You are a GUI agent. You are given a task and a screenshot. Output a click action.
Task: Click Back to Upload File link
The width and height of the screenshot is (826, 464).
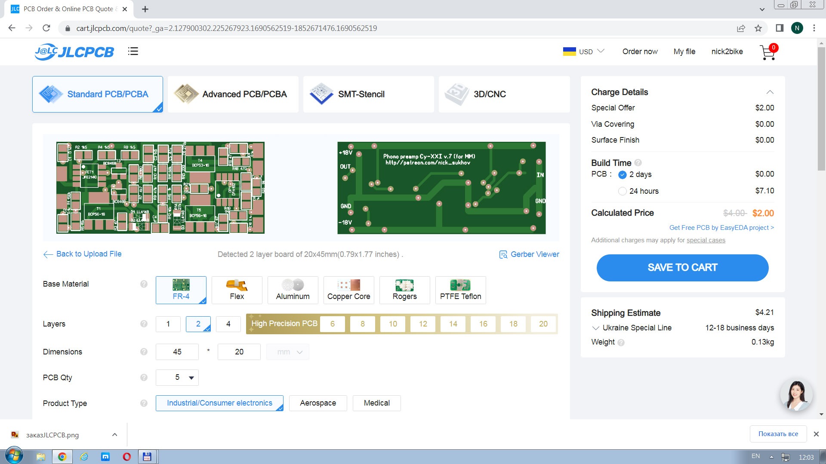click(83, 254)
